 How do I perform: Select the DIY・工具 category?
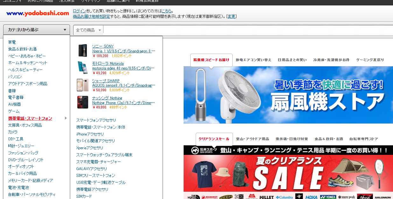pyautogui.click(x=16, y=139)
